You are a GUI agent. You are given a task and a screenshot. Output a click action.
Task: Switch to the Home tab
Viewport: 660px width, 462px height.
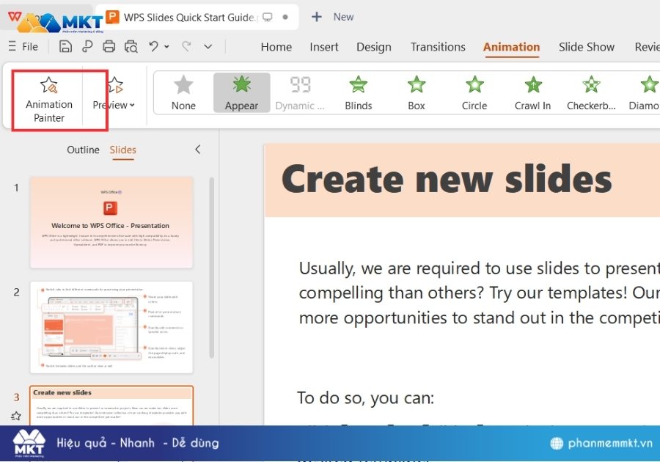tap(276, 47)
